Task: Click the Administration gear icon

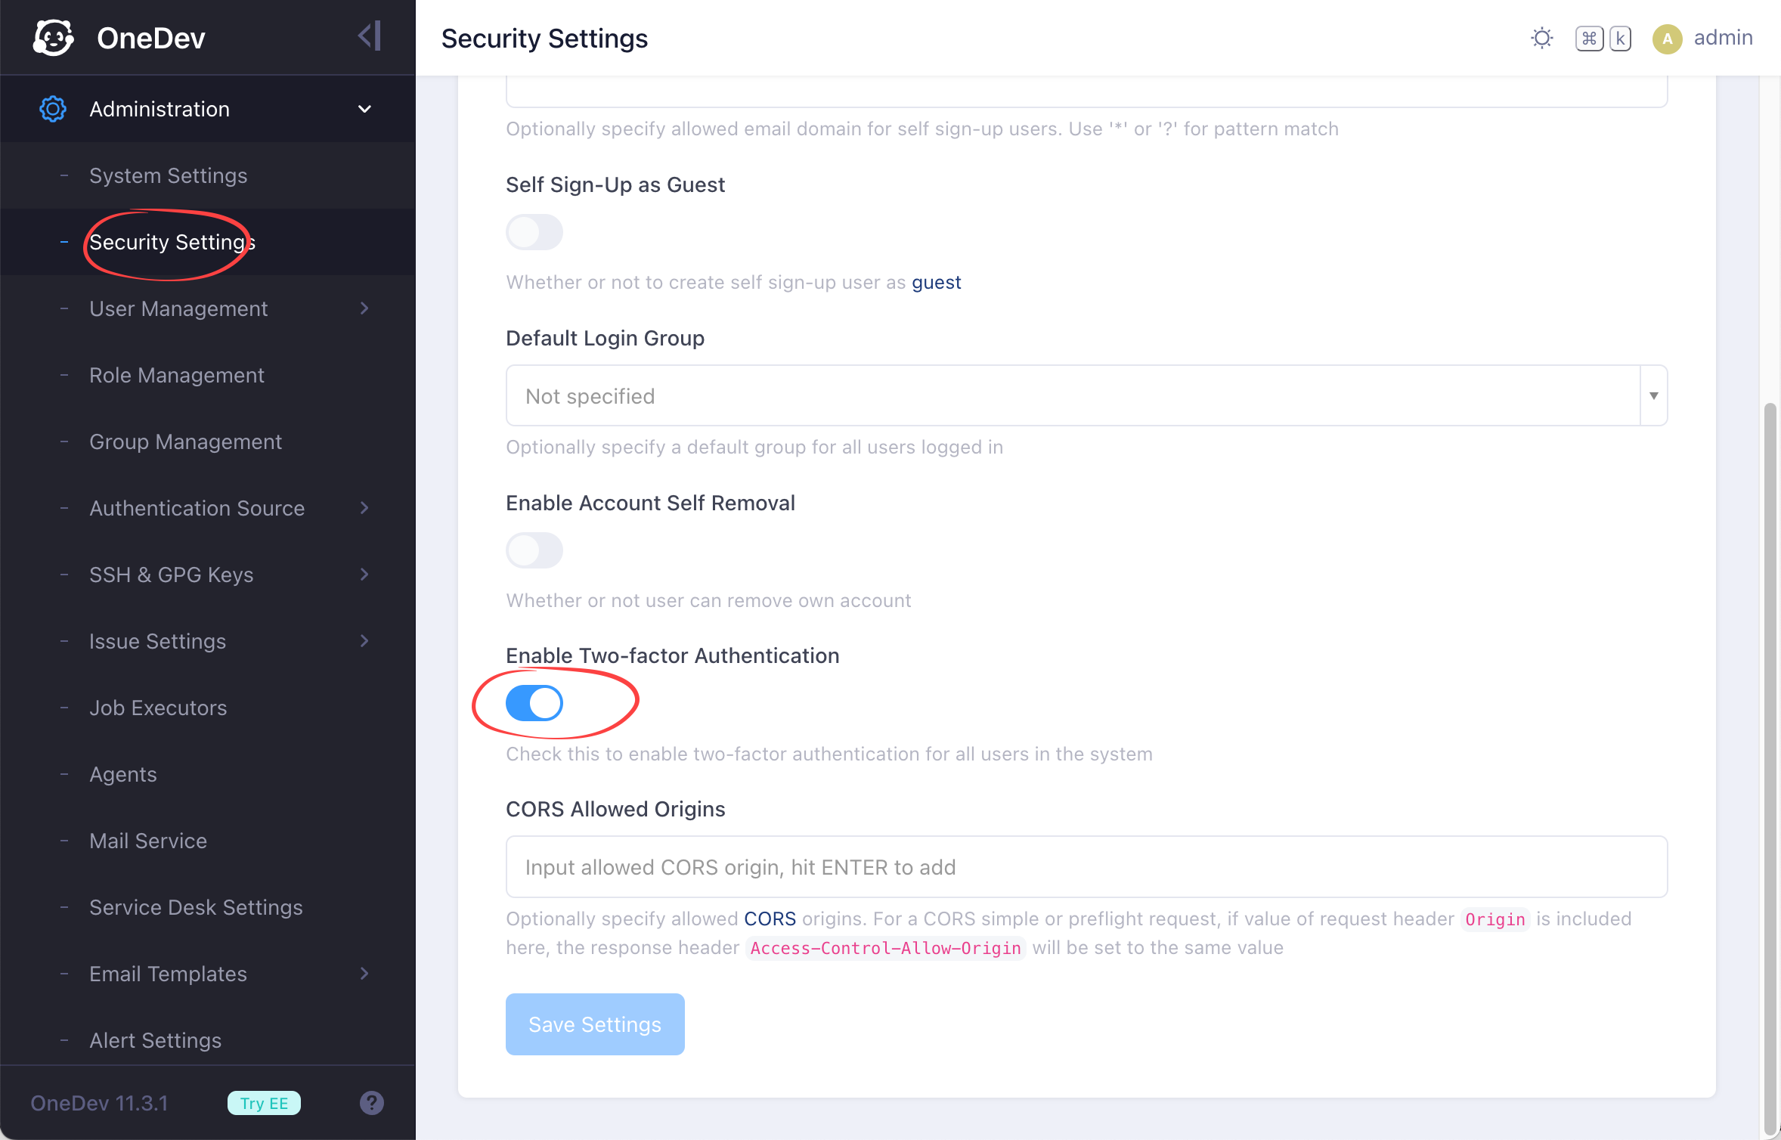Action: click(x=52, y=109)
